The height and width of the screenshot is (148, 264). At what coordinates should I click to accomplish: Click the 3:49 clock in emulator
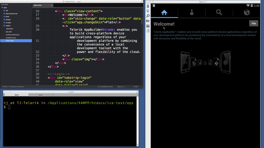256,6
